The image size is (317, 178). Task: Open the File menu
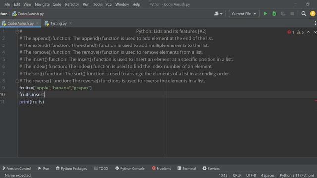click(x=7, y=4)
